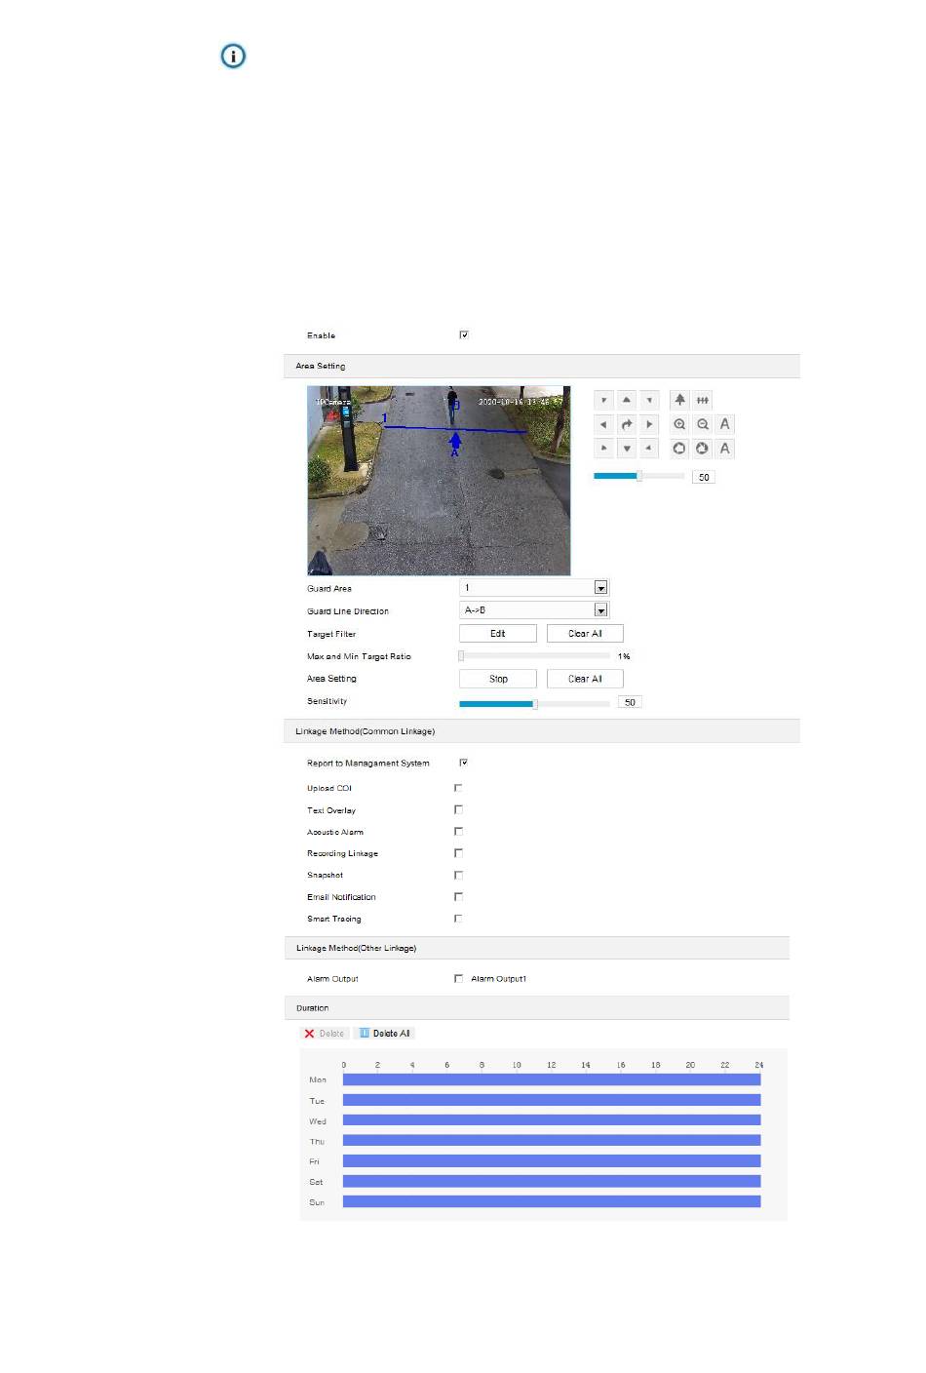Select the Wednesday schedule bar
The image size is (926, 1373).
coord(551,1120)
